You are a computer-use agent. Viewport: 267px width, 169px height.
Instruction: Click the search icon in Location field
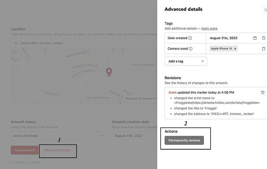pyautogui.click(x=15, y=43)
